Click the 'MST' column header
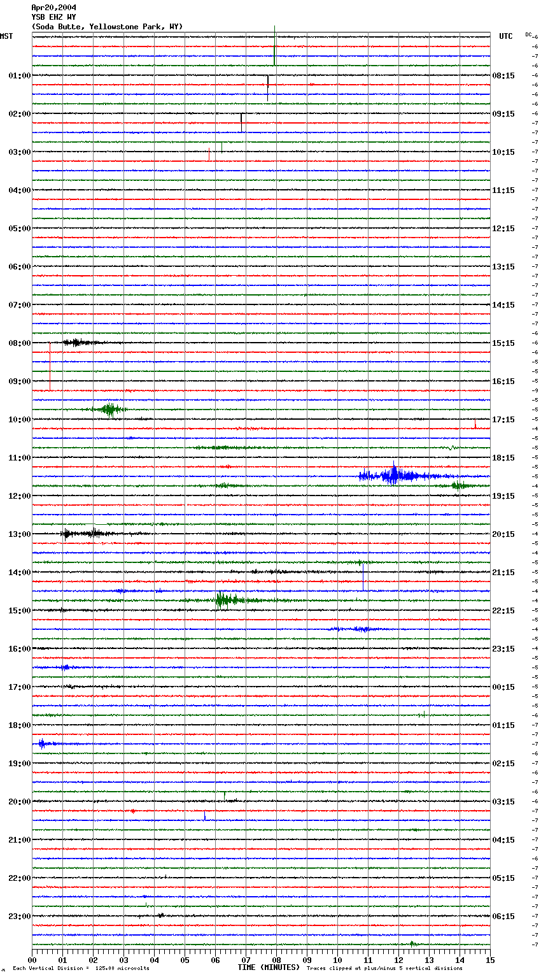Image resolution: width=541 pixels, height=977 pixels. tap(6, 36)
